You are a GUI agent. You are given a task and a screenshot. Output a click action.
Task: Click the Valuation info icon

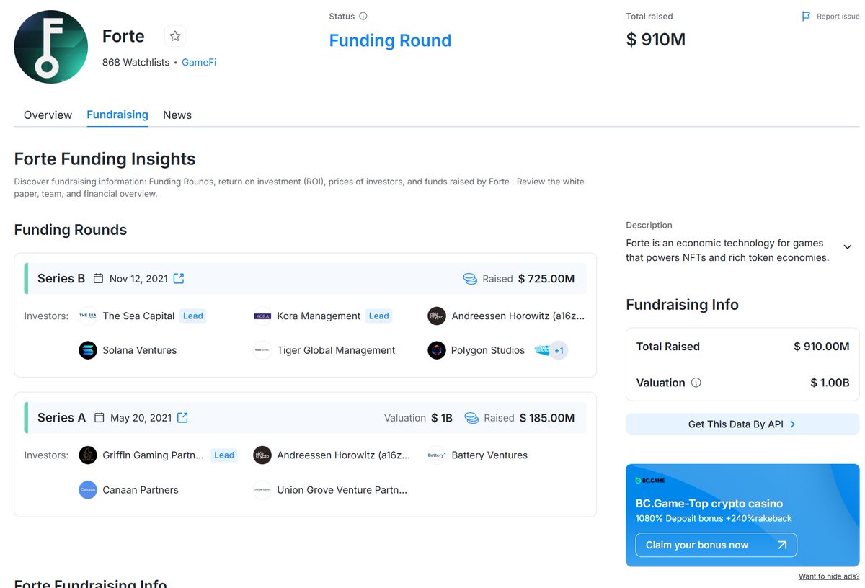pyautogui.click(x=696, y=383)
